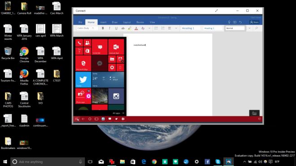The image size is (296, 166).
Task: Tap the phone Cortana search circle
Action: pyautogui.click(x=90, y=119)
